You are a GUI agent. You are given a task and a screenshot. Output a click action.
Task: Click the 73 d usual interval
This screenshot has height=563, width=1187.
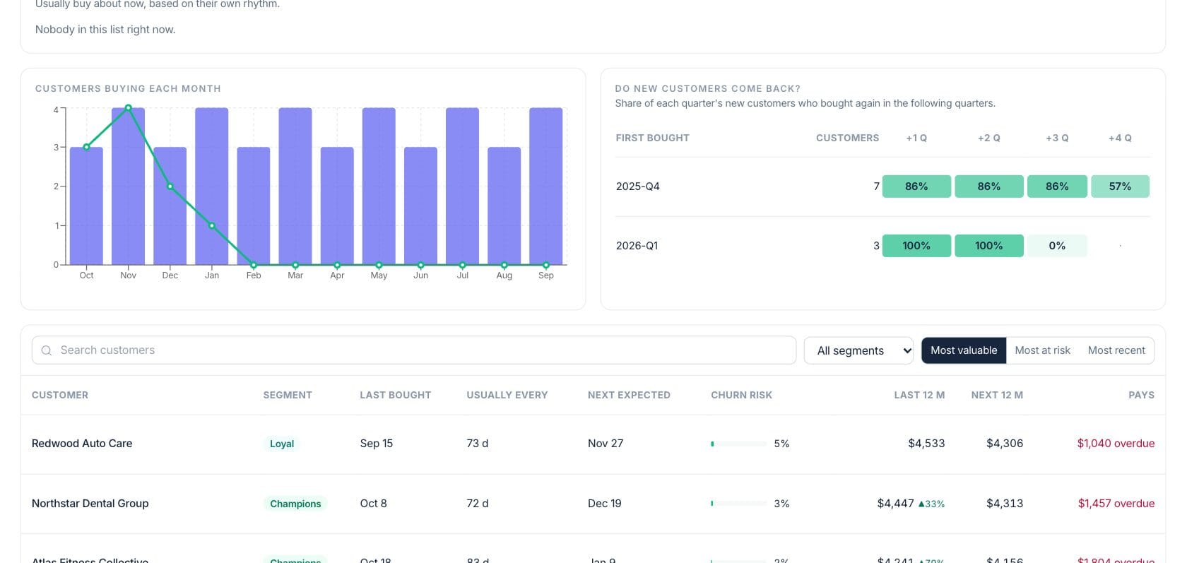(x=478, y=444)
